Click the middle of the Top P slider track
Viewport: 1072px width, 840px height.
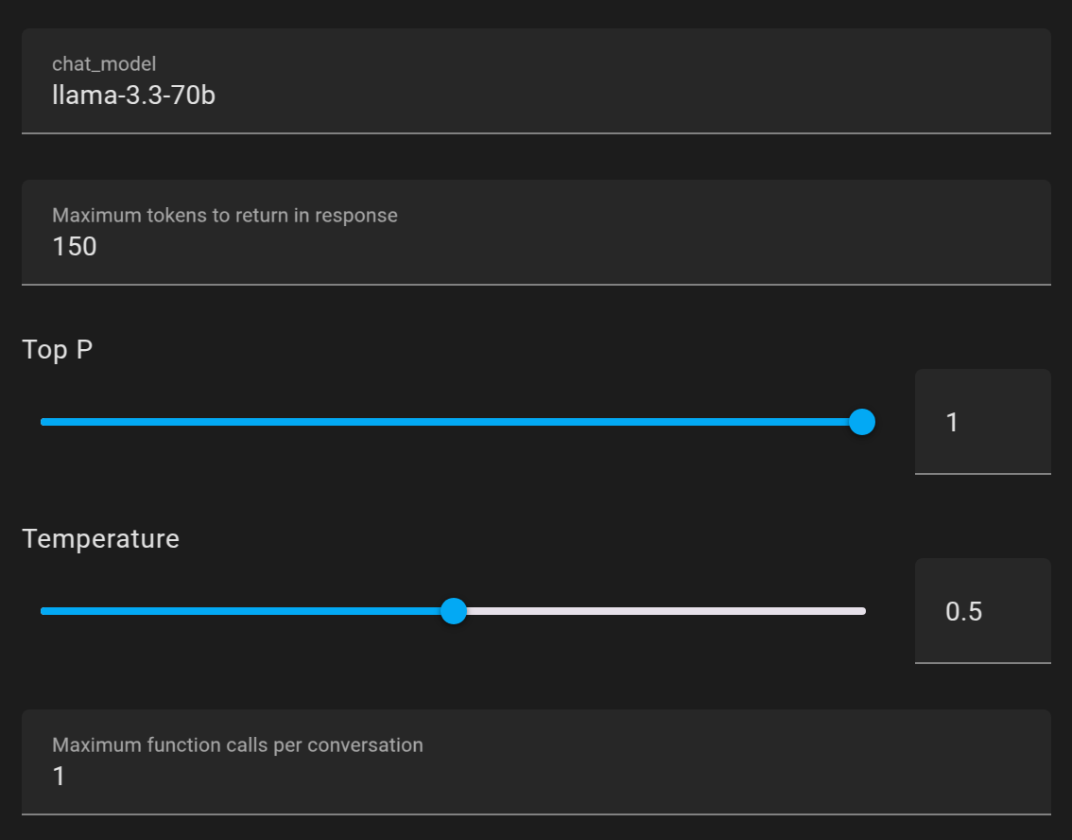(x=452, y=422)
